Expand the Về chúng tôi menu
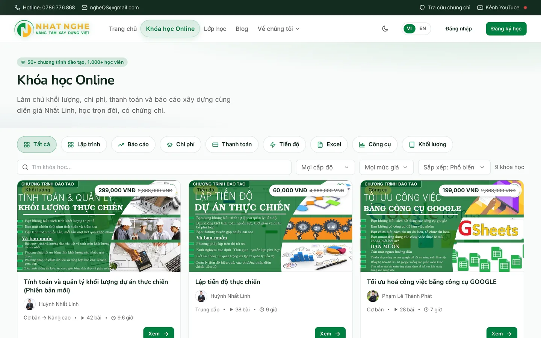Viewport: 541px width, 338px height. click(x=278, y=29)
